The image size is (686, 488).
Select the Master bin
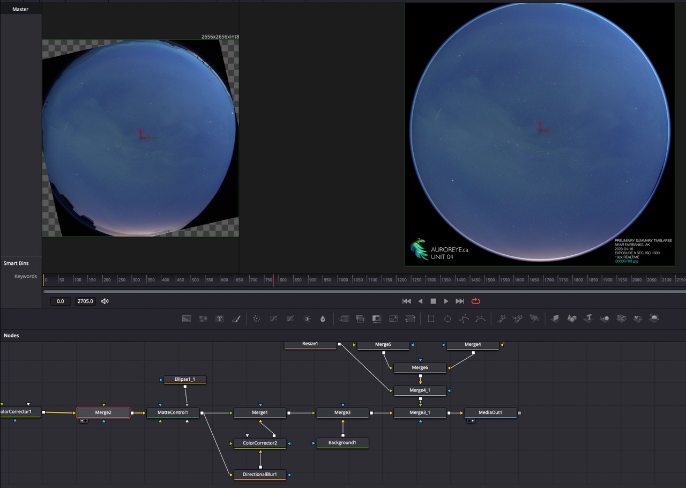coord(20,9)
